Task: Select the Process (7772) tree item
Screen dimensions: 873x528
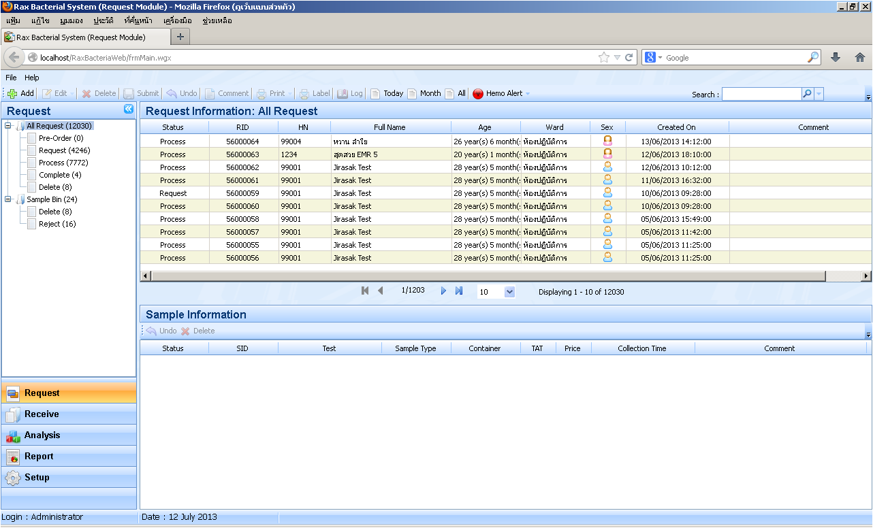Action: pyautogui.click(x=63, y=163)
